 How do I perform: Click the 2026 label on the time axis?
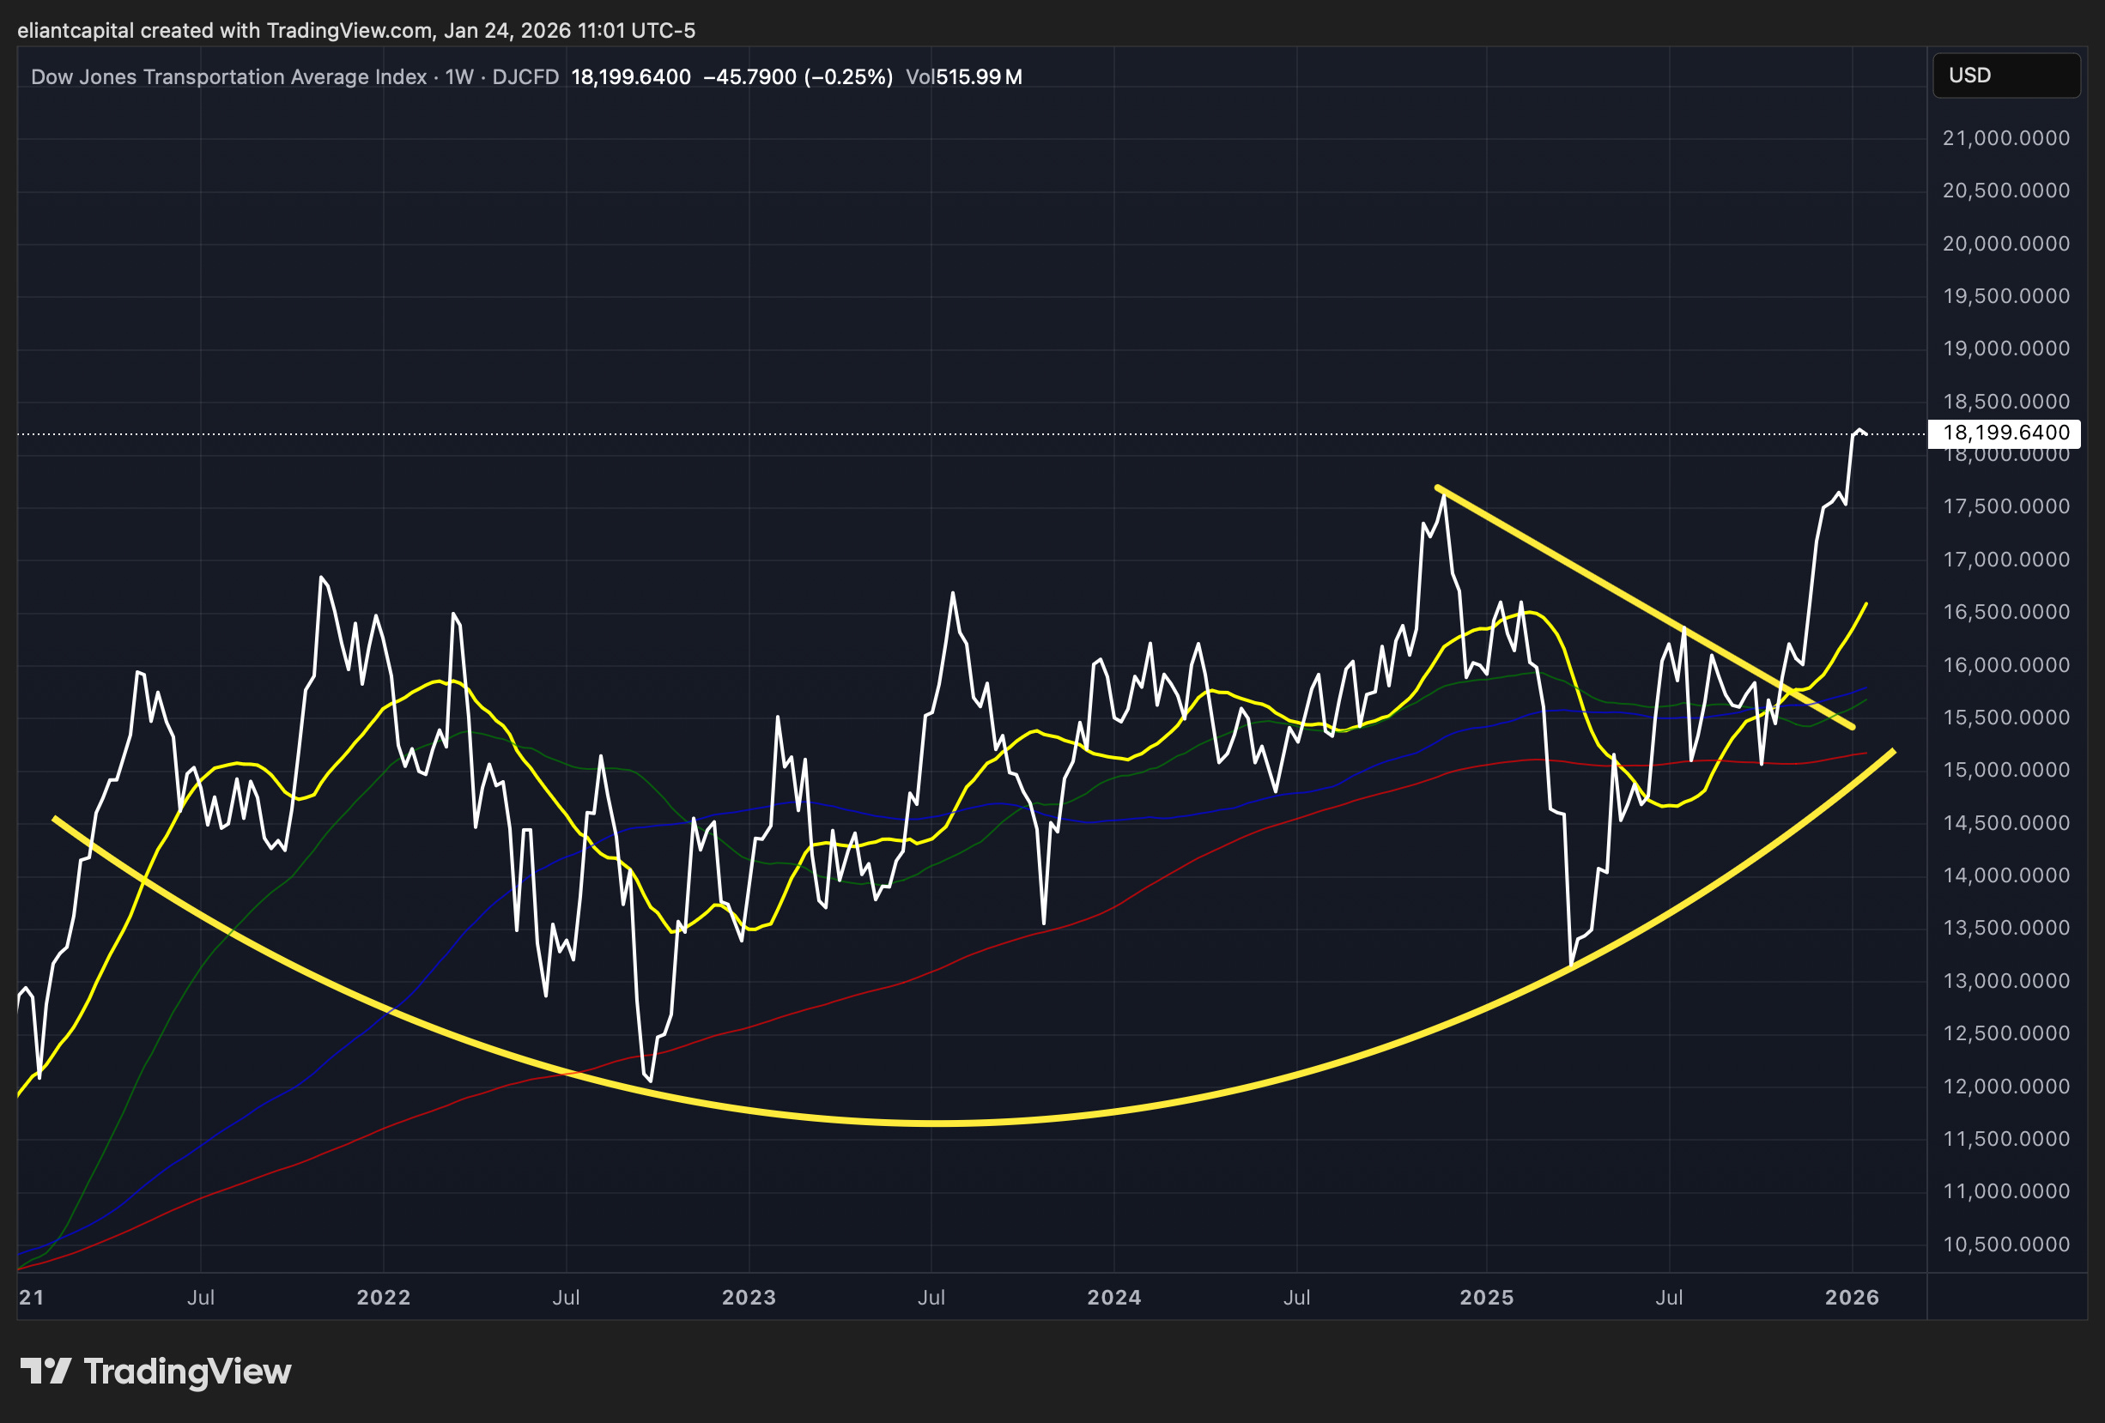click(1852, 1297)
